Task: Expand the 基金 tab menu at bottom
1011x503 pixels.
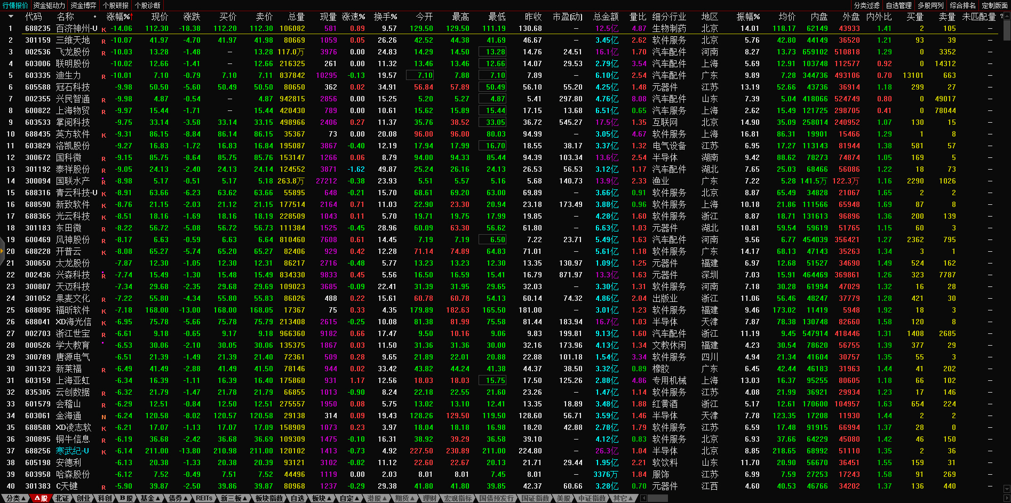Action: coord(150,498)
